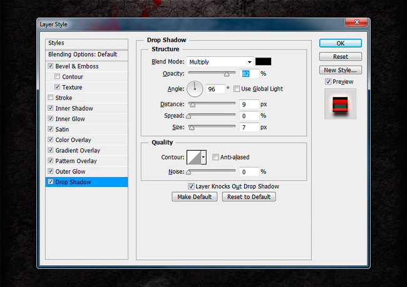The height and width of the screenshot is (287, 407).
Task: Open the Gradient Overlay settings label
Action: coord(78,150)
